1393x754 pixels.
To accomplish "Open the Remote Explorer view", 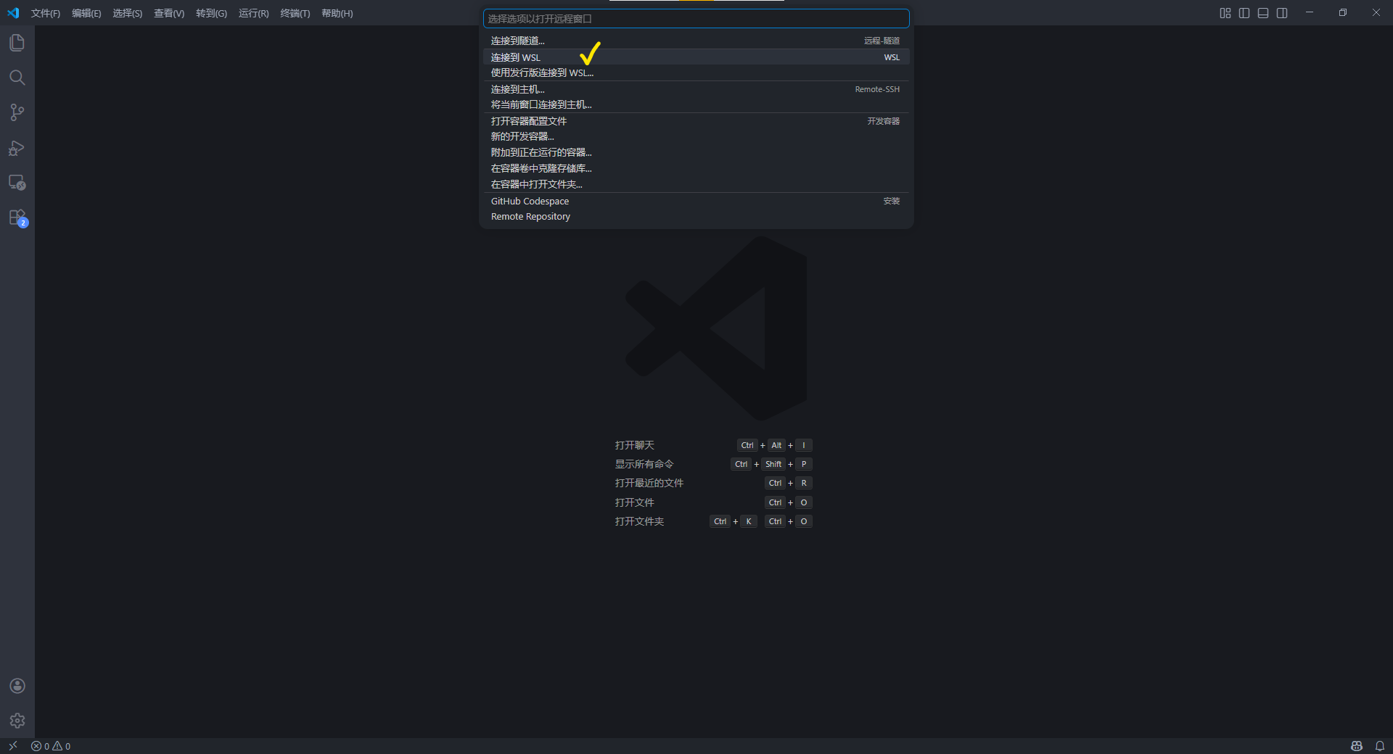I will pos(17,183).
